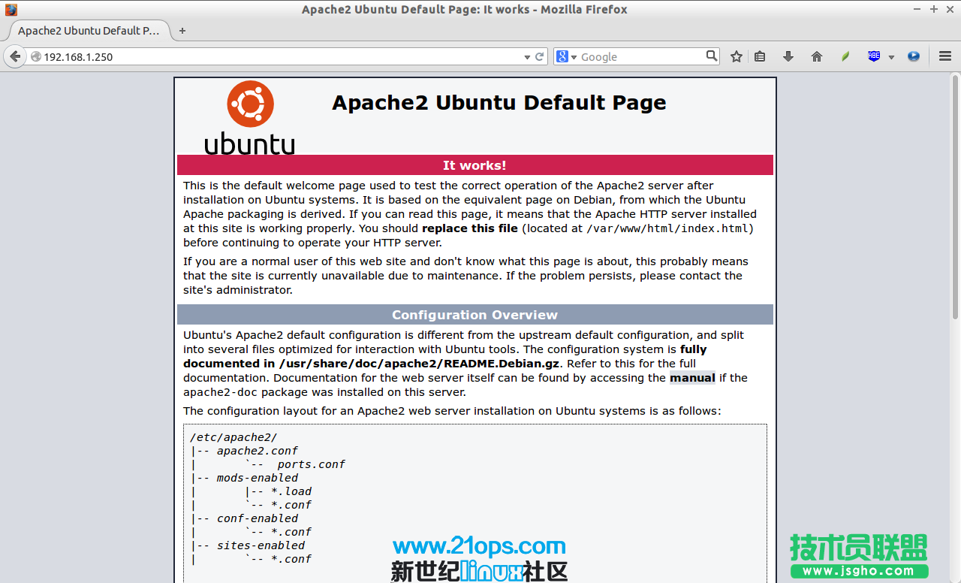
Task: Open the Downloads panel icon
Action: pos(788,56)
